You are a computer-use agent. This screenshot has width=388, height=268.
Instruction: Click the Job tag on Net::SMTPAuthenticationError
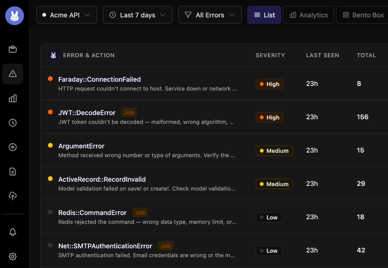[x=166, y=246]
